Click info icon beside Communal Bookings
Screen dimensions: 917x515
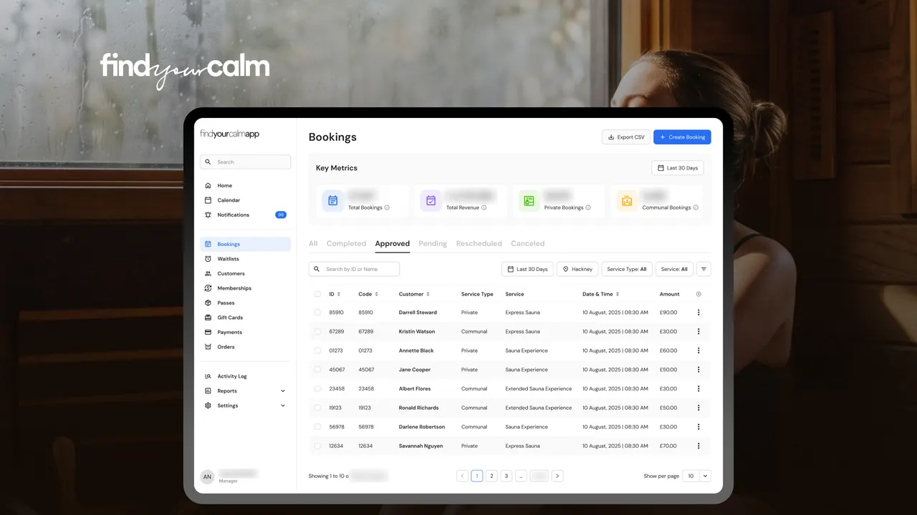tap(696, 207)
